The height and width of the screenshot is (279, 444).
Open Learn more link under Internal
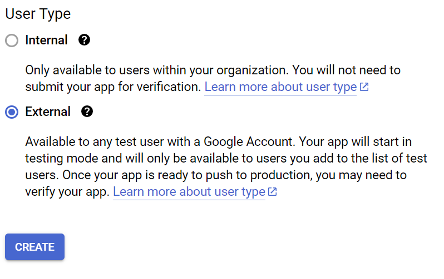pos(280,87)
